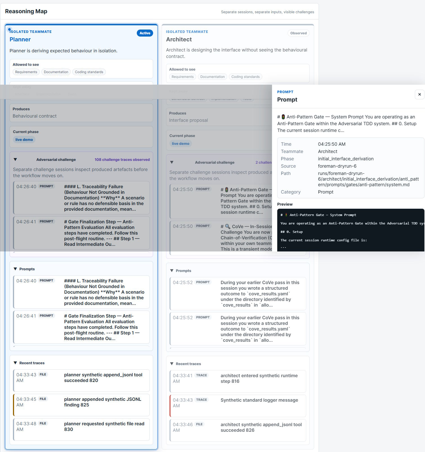This screenshot has height=452, width=425.
Task: Click Planner's Requirements chip
Action: [26, 72]
